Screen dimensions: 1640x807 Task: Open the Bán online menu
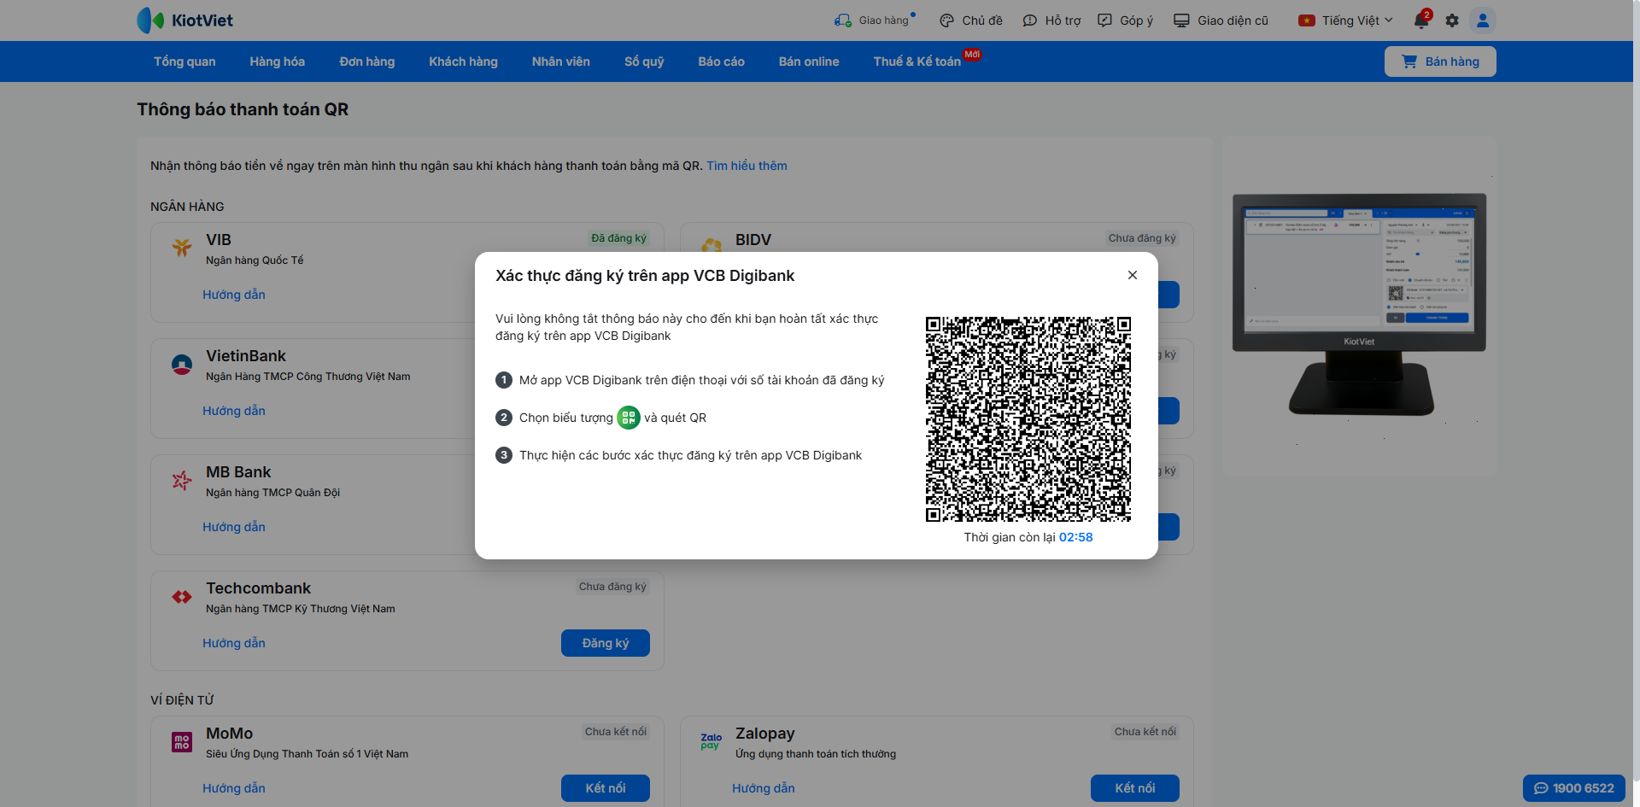pos(809,61)
